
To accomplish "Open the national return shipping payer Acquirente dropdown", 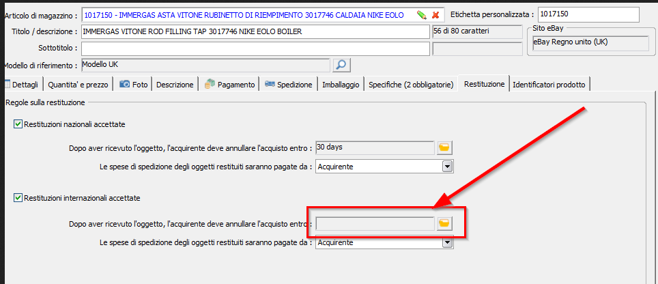I will click(448, 167).
